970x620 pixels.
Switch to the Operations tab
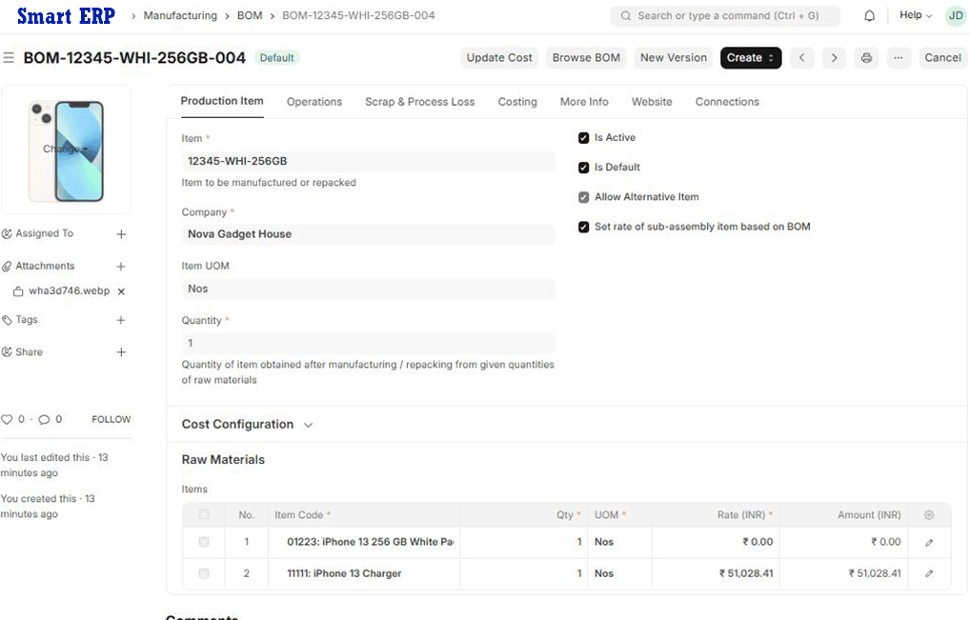tap(313, 102)
